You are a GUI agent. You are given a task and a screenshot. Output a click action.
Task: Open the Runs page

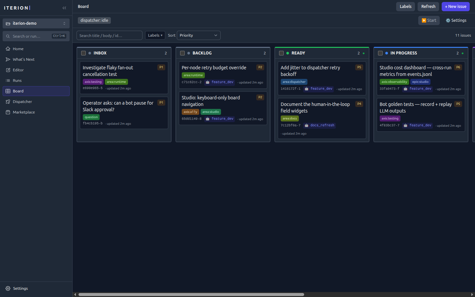click(36, 81)
